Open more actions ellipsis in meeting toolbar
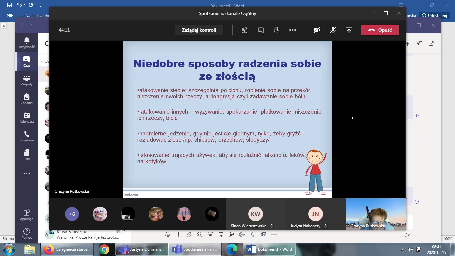Image resolution: width=455 pixels, height=256 pixels. pos(293,30)
